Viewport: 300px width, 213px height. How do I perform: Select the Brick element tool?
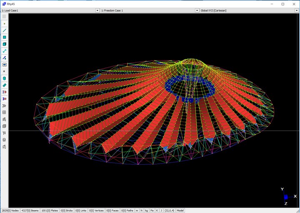(x=4, y=44)
